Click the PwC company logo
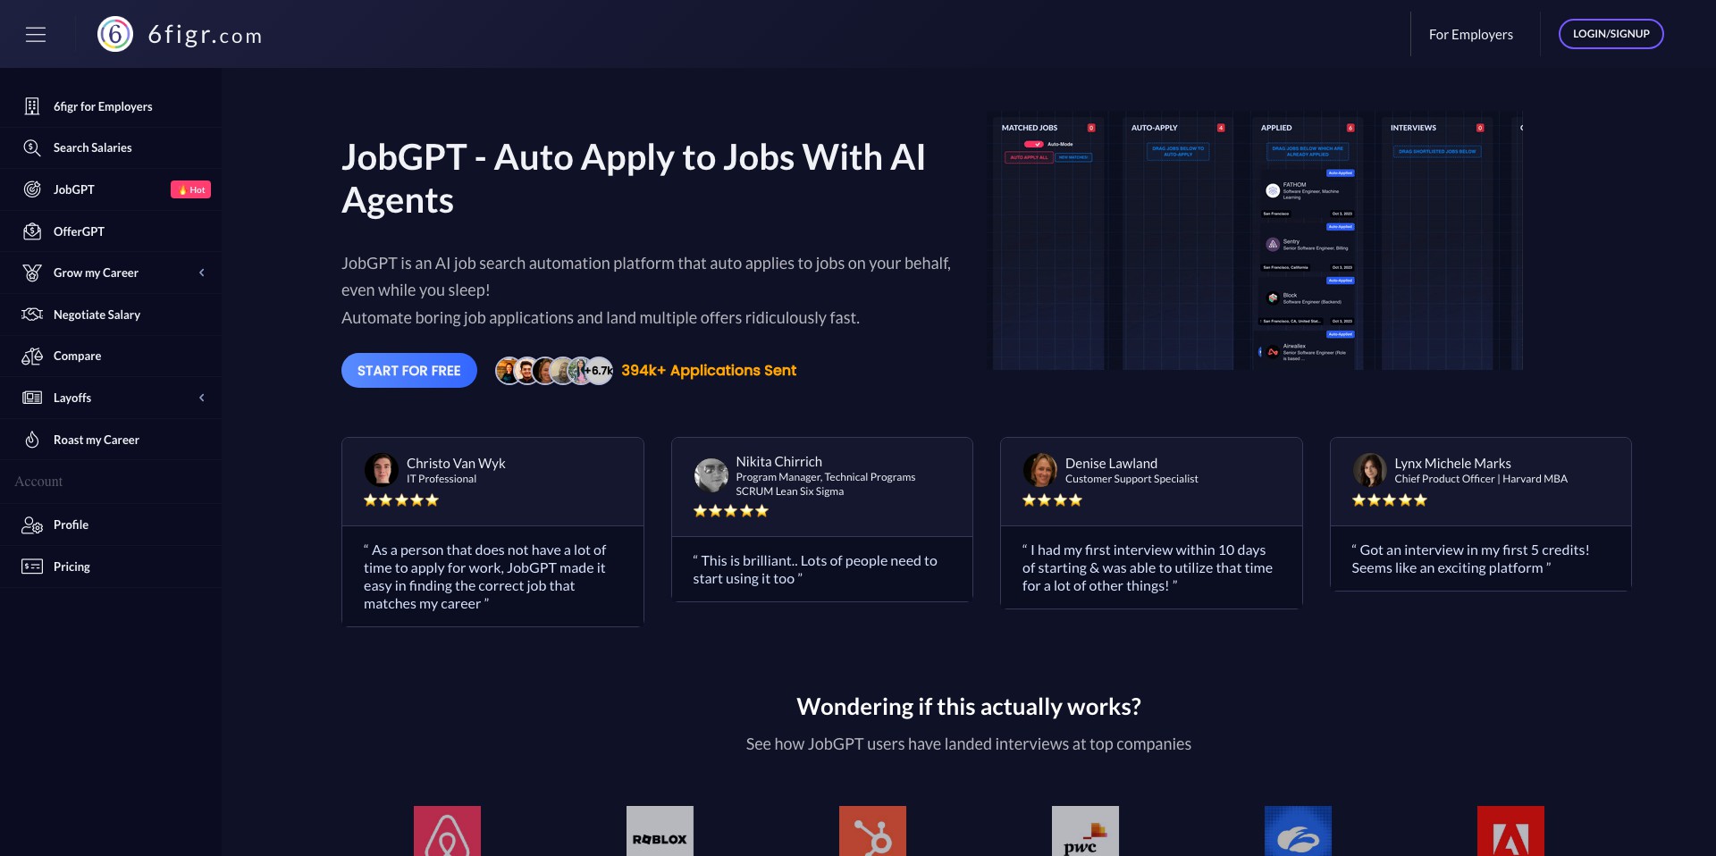The image size is (1716, 856). click(x=1085, y=831)
